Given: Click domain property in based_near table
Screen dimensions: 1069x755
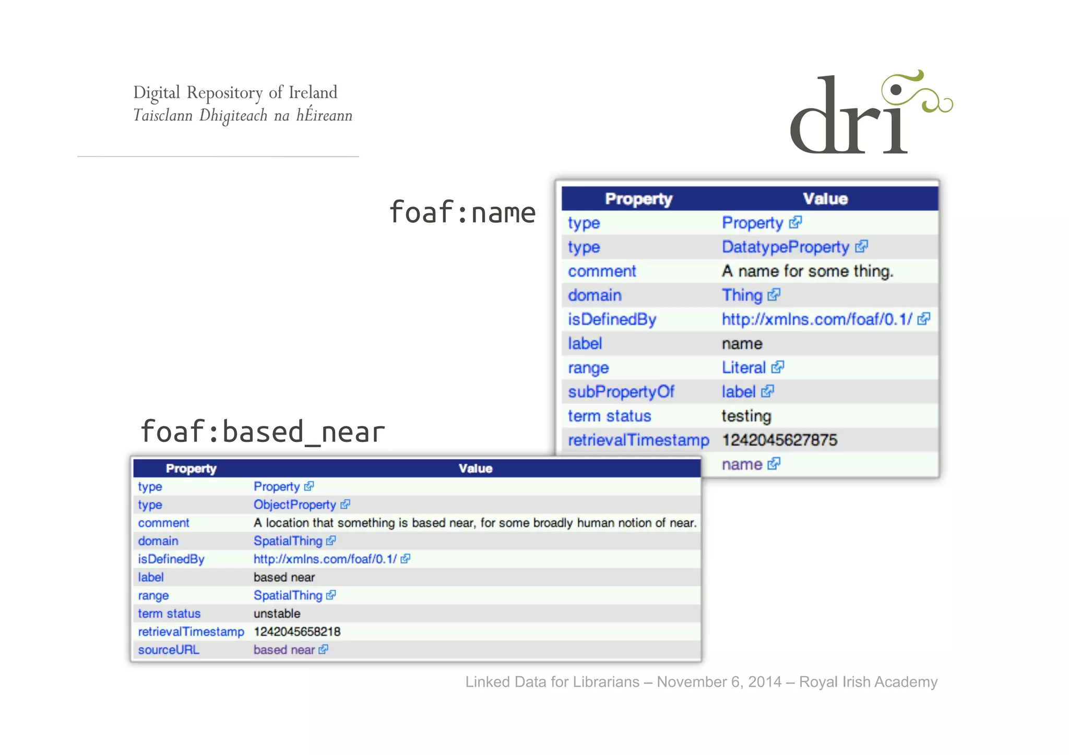Looking at the screenshot, I should (158, 541).
